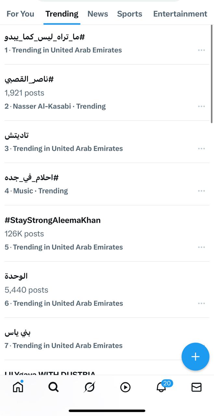
Task: Click the notification count badge
Action: [167, 383]
